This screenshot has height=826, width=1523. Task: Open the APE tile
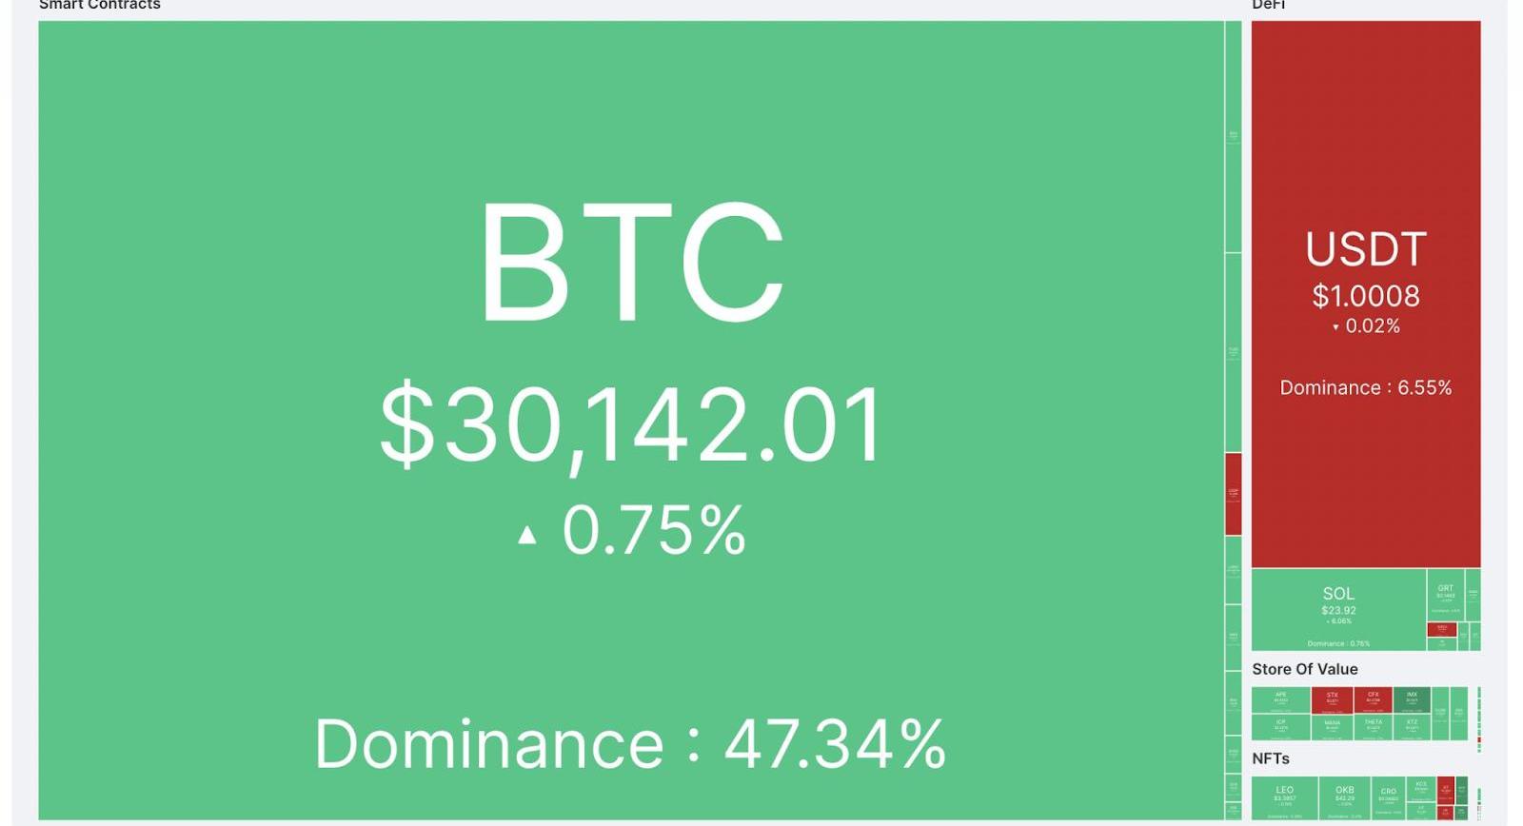1281,699
